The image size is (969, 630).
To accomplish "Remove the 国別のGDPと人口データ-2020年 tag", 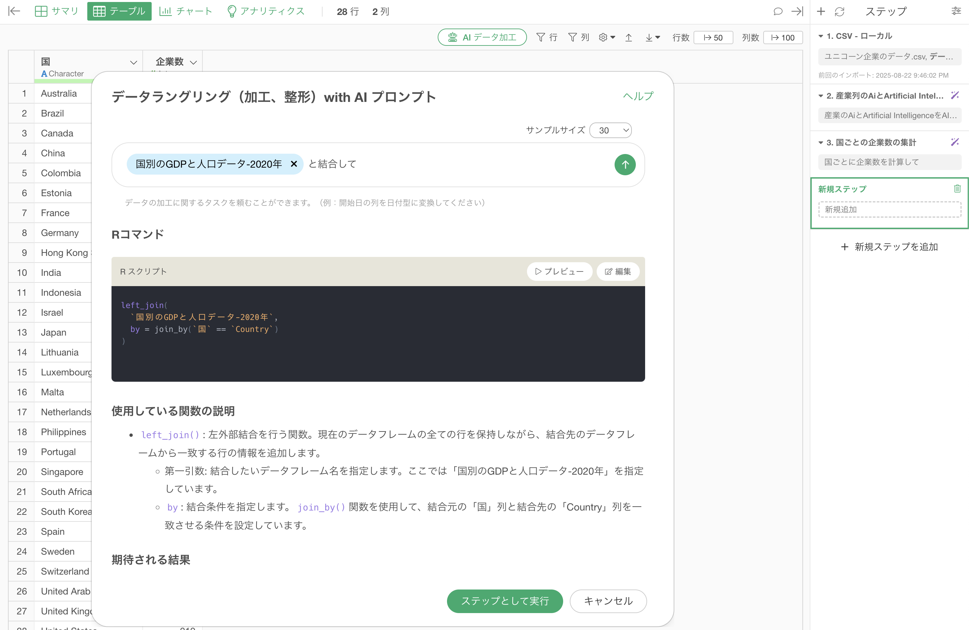I will pyautogui.click(x=294, y=164).
